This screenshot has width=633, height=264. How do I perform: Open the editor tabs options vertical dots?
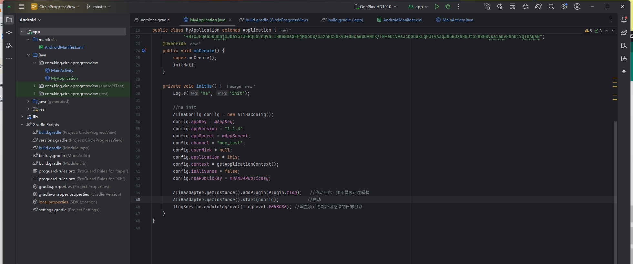(611, 20)
